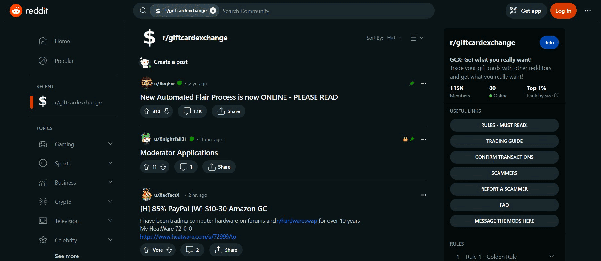Open the view layout dropdown

click(x=417, y=38)
